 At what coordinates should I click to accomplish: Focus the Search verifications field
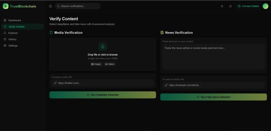coord(78,6)
